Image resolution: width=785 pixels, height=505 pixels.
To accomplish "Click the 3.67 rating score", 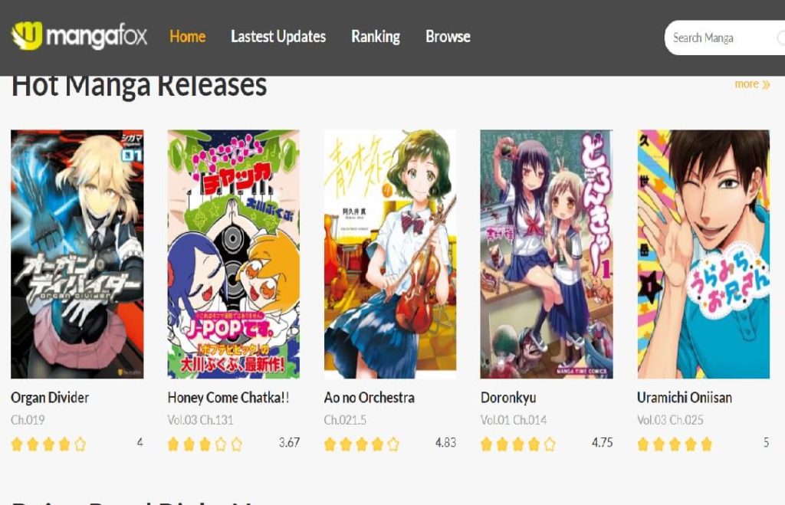I will pos(289,442).
